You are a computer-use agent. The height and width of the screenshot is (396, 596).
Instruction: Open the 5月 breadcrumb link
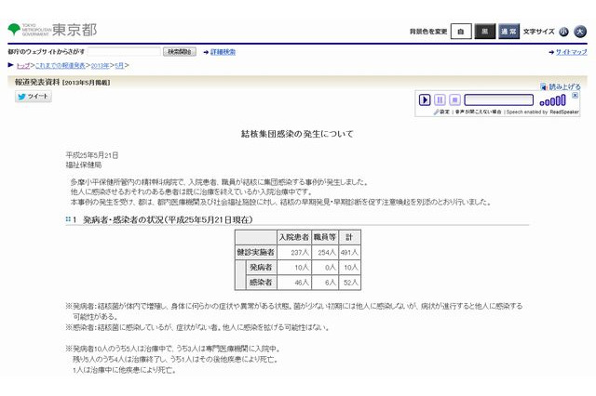pos(119,66)
